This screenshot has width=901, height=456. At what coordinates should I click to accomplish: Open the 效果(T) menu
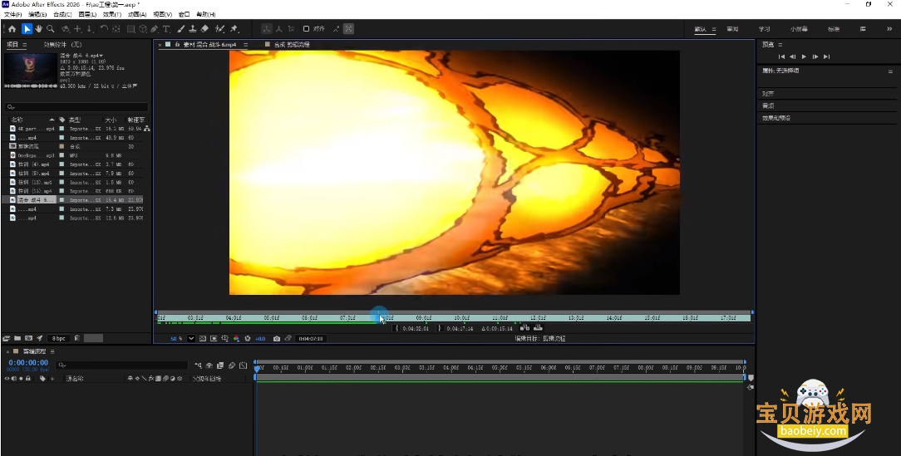[x=112, y=14]
